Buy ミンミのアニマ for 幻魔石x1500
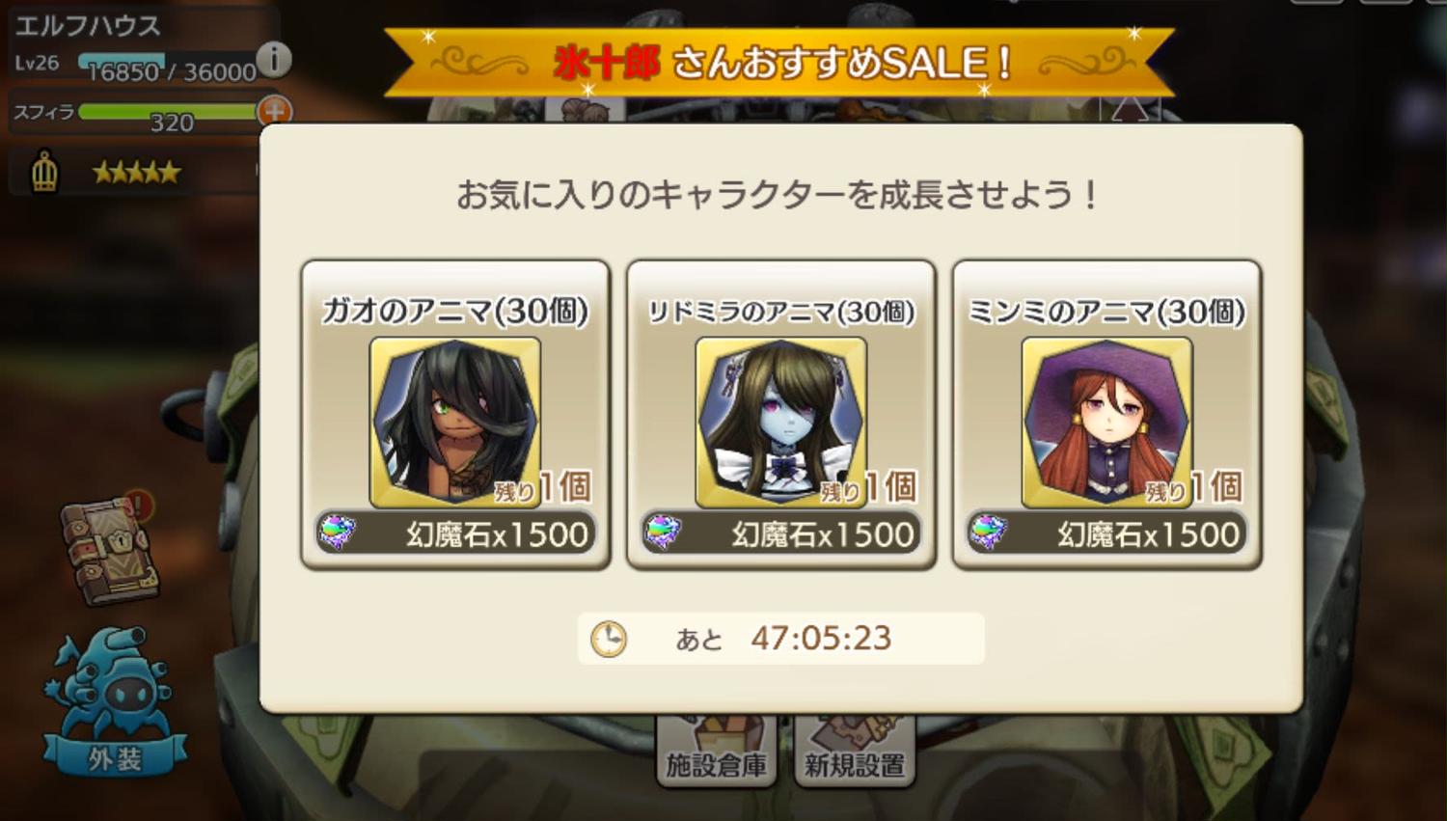1447x821 pixels. 1107,534
